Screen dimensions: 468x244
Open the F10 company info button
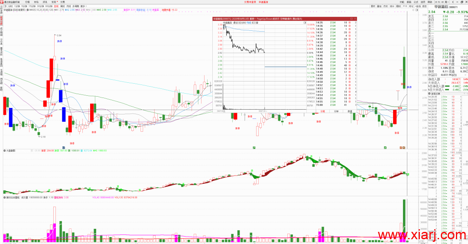point(405,6)
